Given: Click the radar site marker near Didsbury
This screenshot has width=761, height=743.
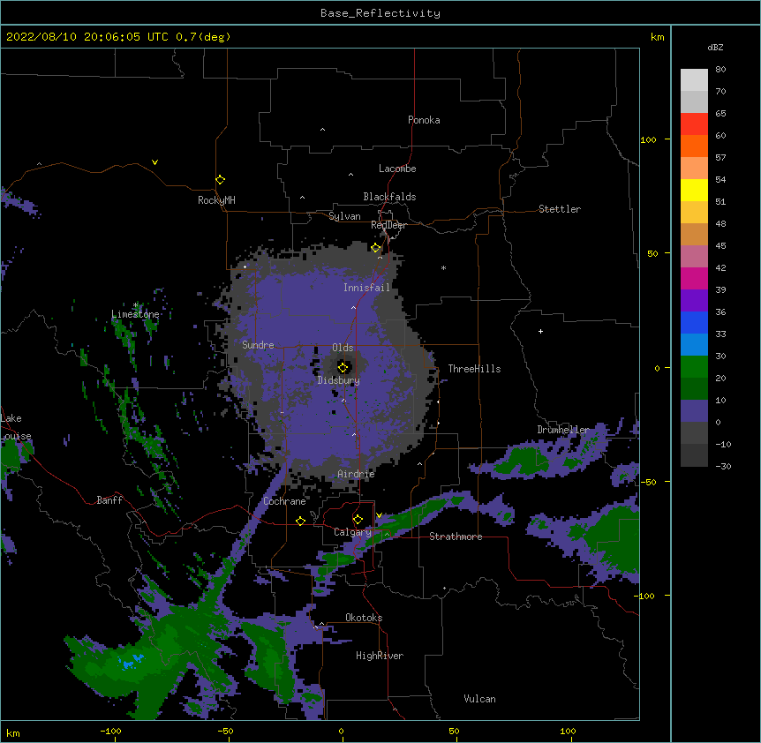Looking at the screenshot, I should (x=343, y=367).
